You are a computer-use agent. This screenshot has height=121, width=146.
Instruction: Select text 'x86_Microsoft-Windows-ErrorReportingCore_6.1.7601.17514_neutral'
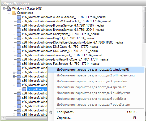coord(65,59)
